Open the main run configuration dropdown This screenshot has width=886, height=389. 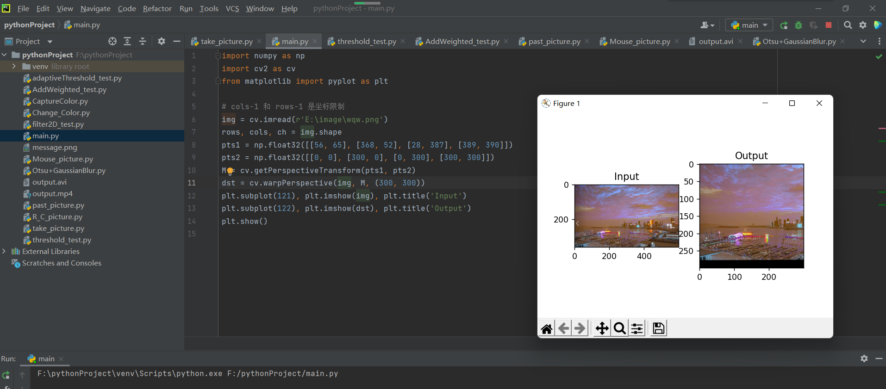tap(749, 25)
